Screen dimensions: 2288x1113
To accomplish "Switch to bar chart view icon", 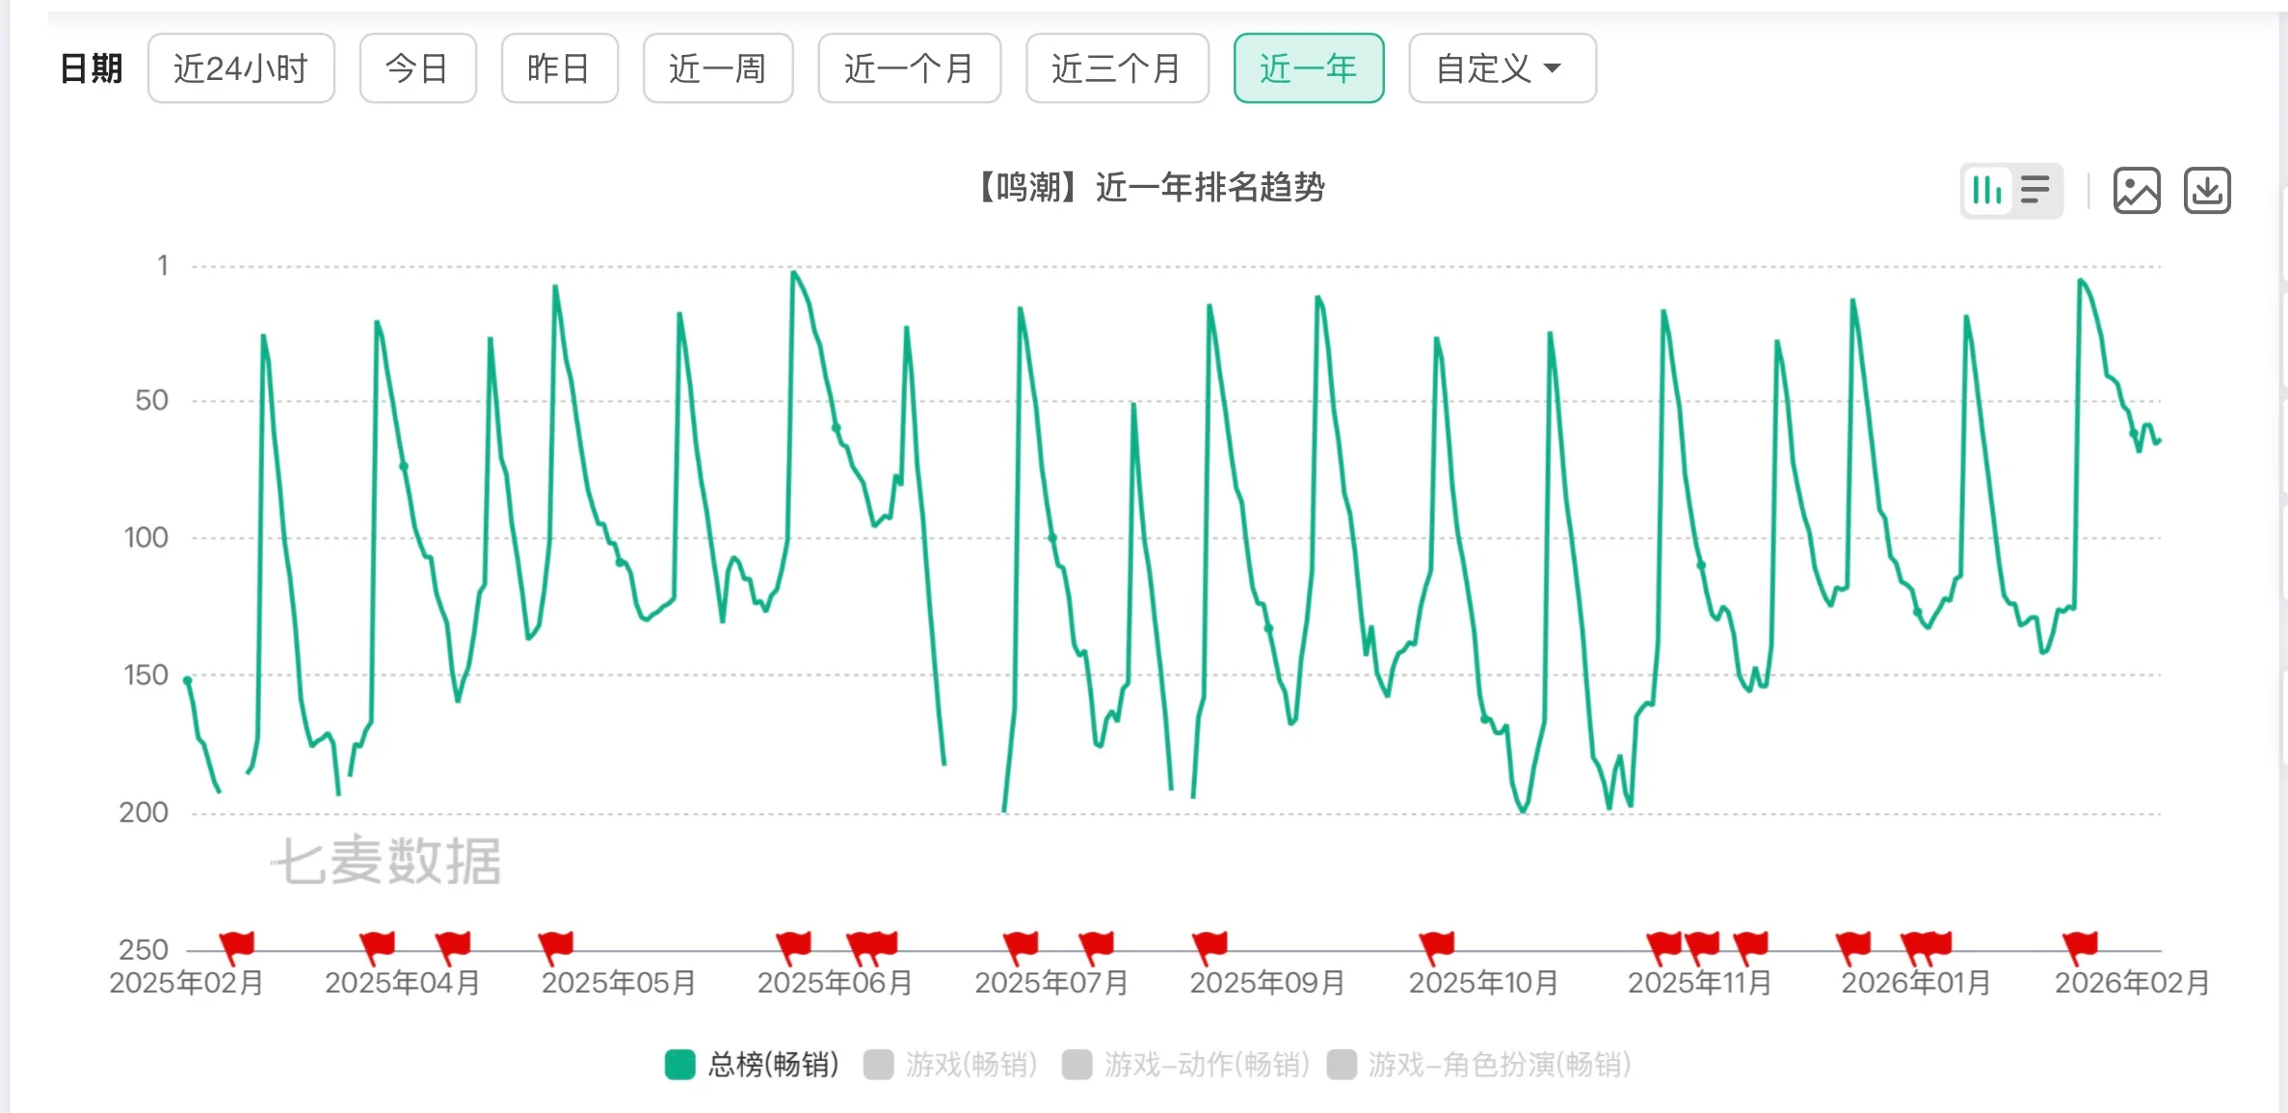I will click(x=1987, y=190).
